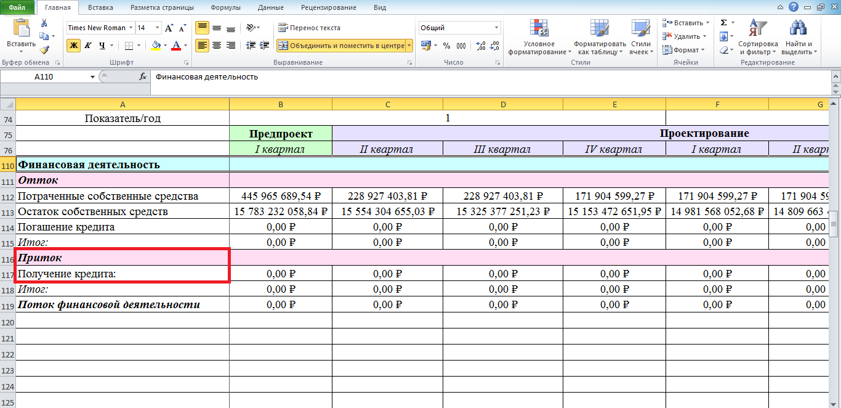The image size is (841, 408).
Task: Toggle center text alignment
Action: coord(217,46)
